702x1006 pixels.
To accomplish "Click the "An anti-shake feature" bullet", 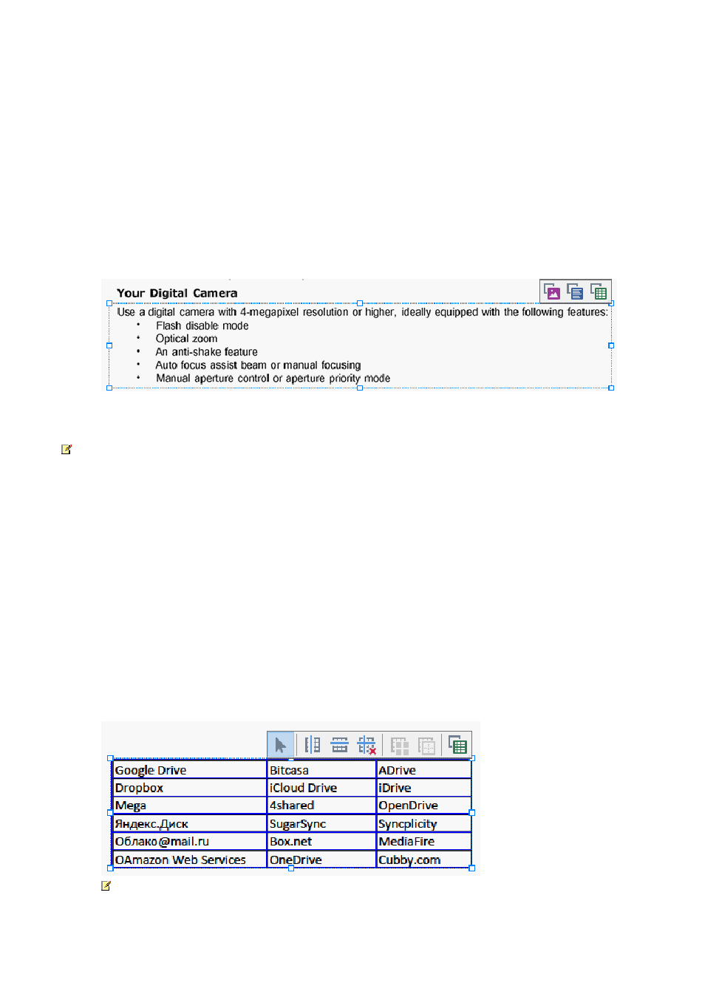I will point(206,352).
